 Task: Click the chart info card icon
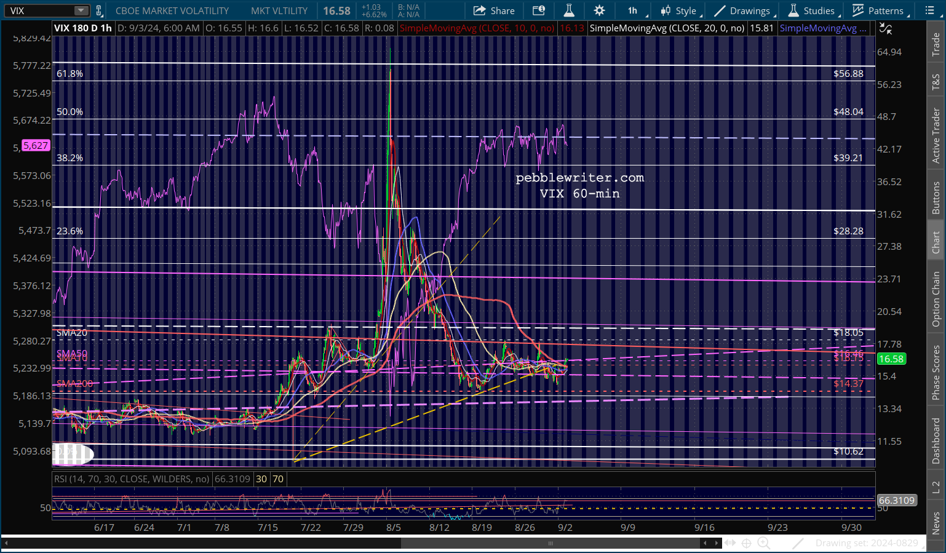coord(539,10)
